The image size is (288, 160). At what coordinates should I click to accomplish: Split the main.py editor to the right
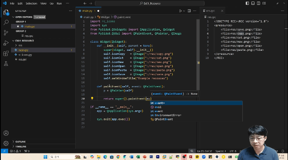click(189, 11)
